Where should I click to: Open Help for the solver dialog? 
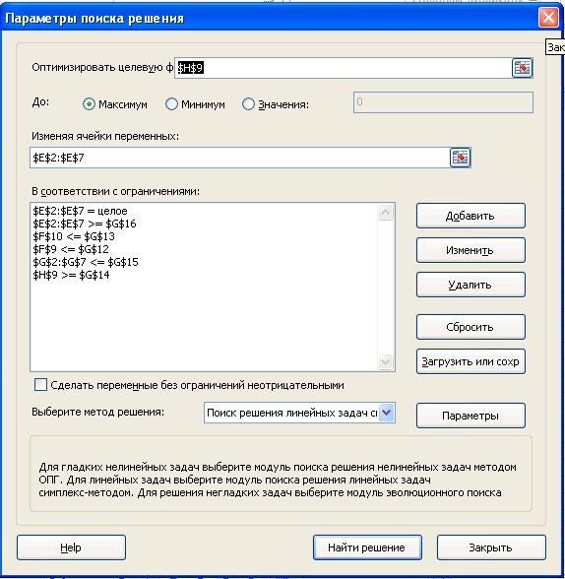tap(71, 547)
